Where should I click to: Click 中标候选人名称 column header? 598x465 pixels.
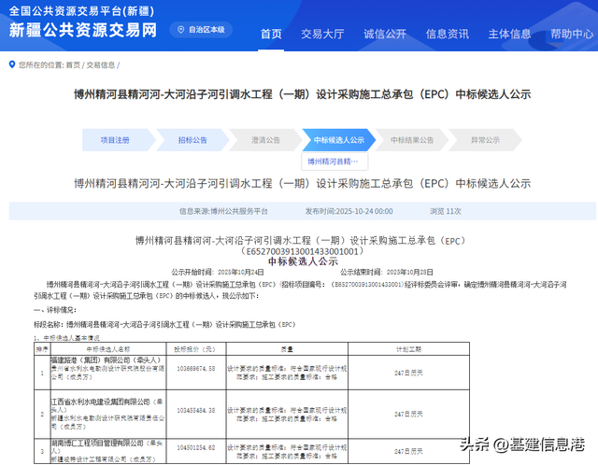pos(108,349)
